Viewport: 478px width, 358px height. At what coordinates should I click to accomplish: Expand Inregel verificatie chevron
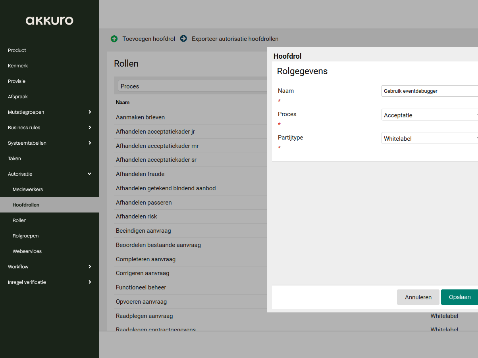(90, 282)
